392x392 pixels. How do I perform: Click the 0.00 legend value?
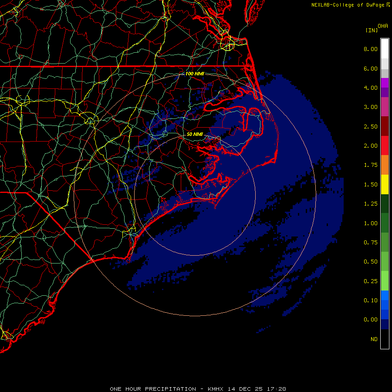tap(371, 320)
